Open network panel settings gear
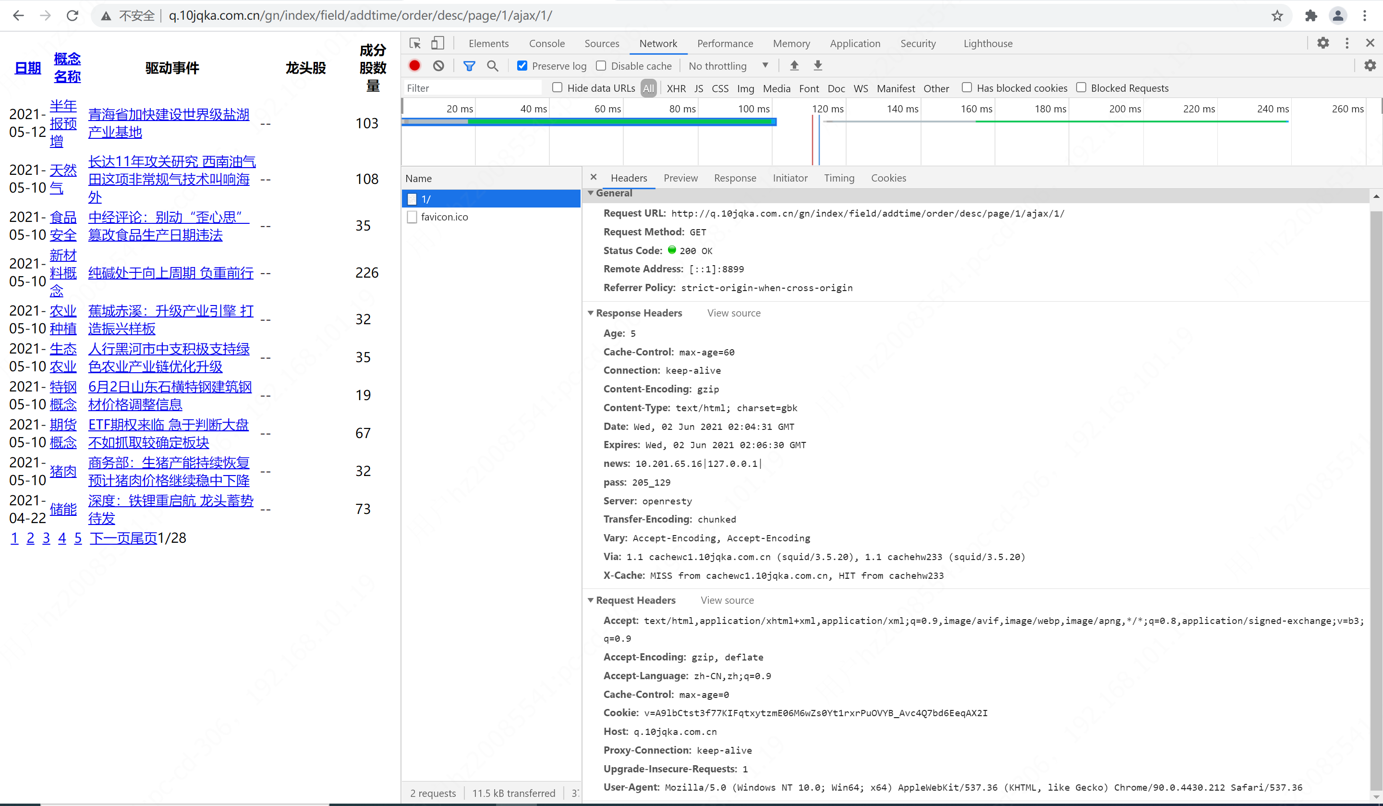Screen dimensions: 1383x806 click(x=1370, y=66)
